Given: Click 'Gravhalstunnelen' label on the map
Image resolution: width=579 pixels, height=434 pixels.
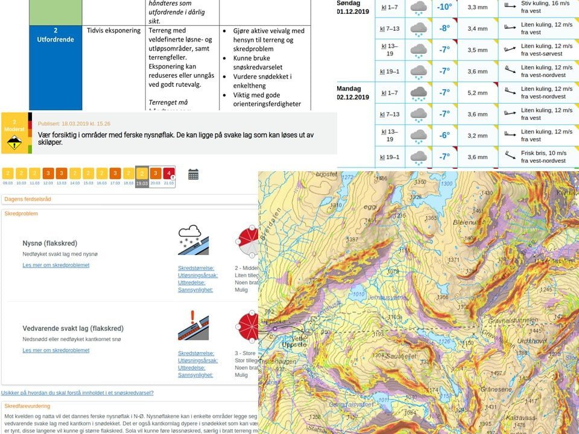Looking at the screenshot, I should (513, 320).
